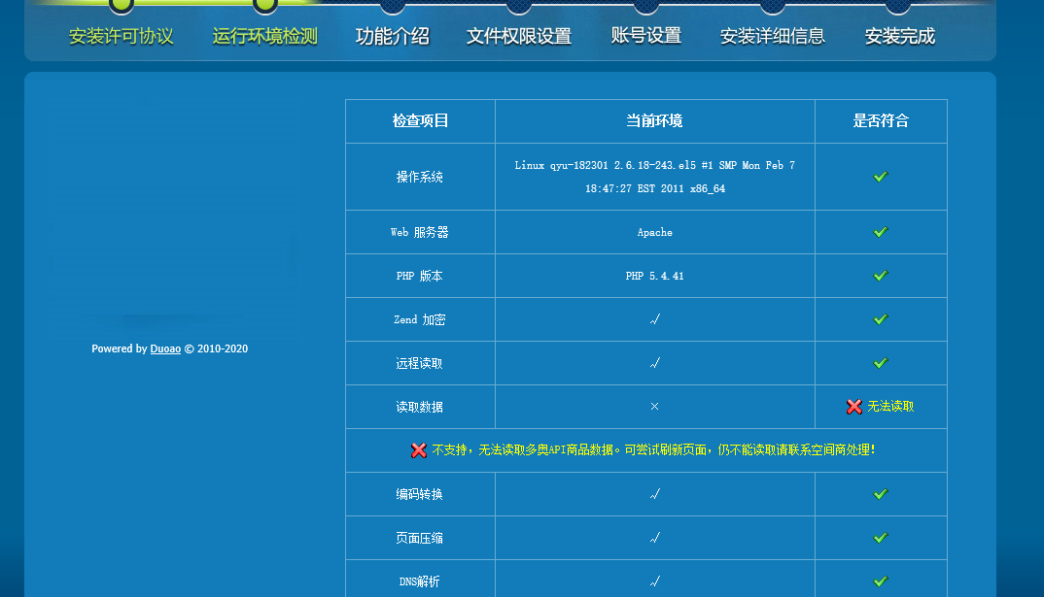Click the red X in the 不支持 warning message
The image size is (1044, 597).
(x=419, y=450)
